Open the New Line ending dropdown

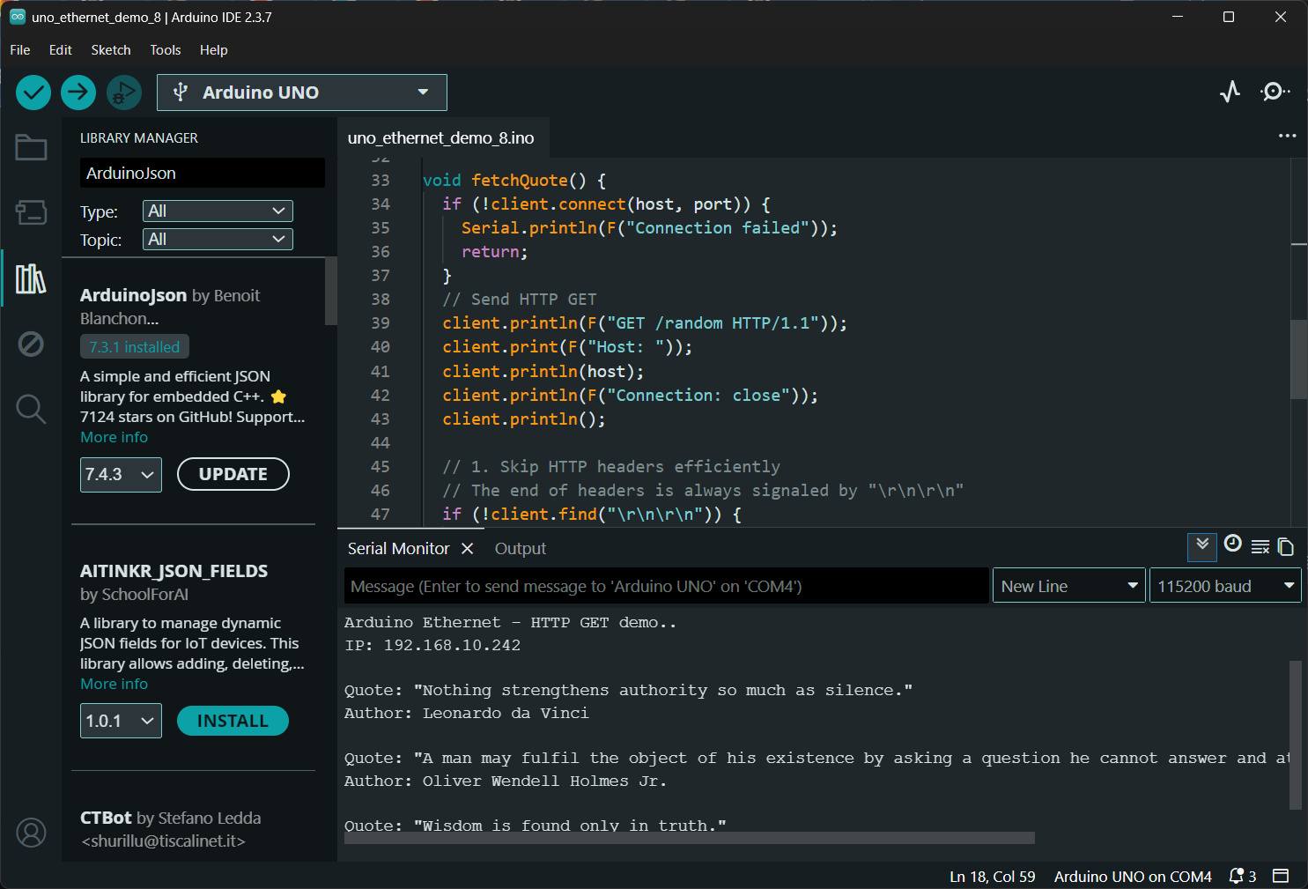coord(1069,587)
